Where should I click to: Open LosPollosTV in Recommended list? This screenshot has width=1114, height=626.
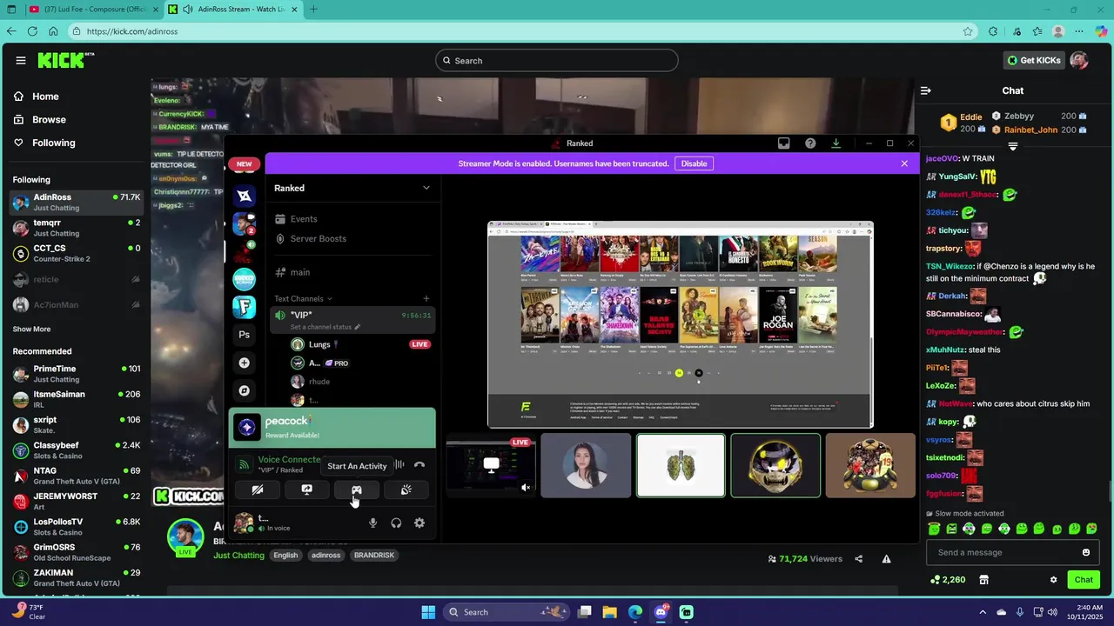click(x=76, y=527)
